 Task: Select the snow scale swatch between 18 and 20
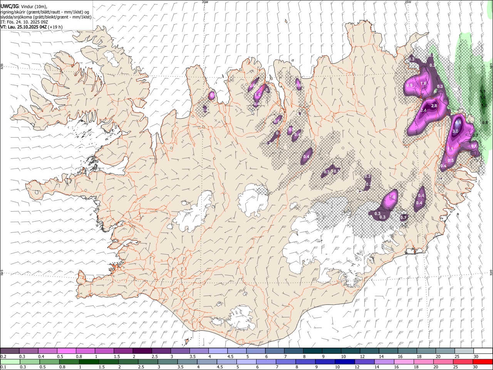pos(426,351)
